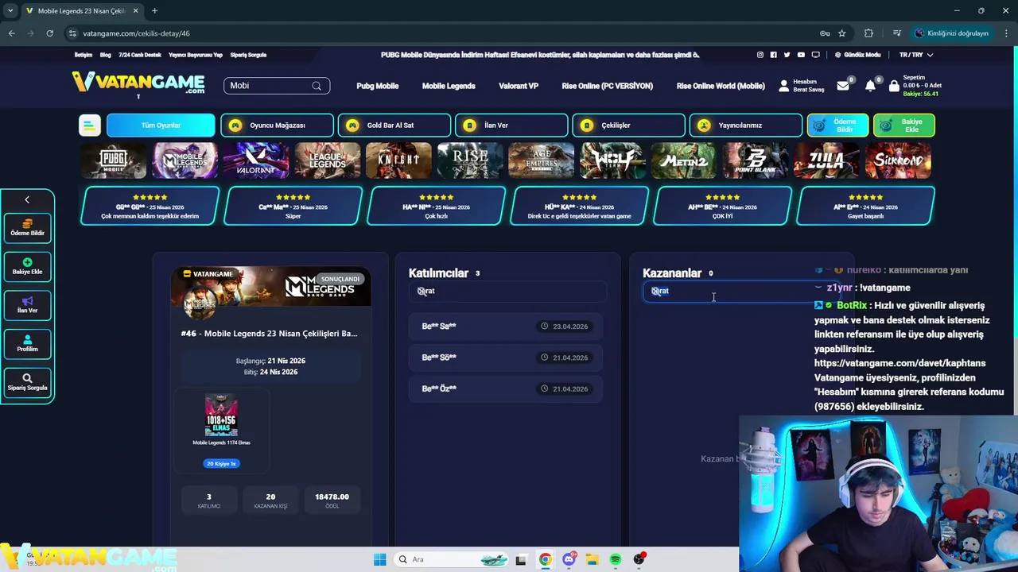Open the Çekilişler button
1018x572 pixels.
pyautogui.click(x=628, y=126)
